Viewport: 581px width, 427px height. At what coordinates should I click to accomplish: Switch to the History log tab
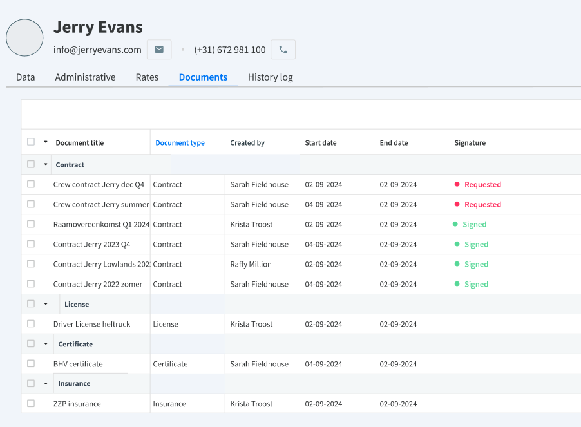click(270, 77)
